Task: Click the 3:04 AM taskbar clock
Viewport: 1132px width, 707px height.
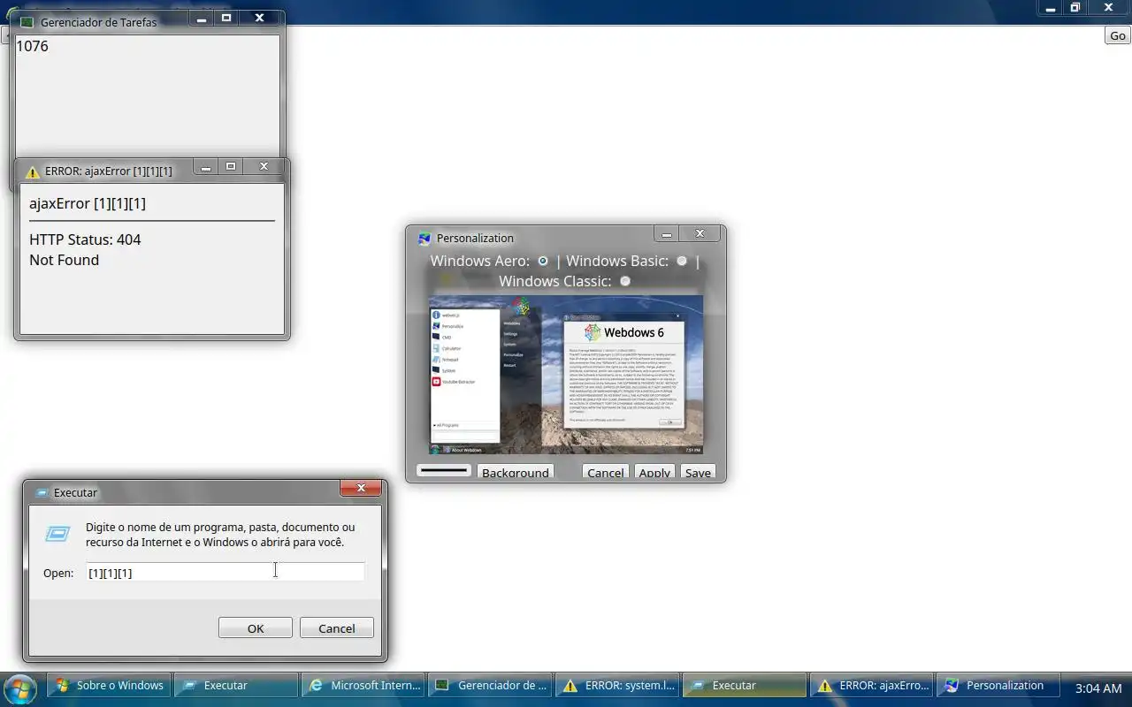Action: coord(1098,688)
